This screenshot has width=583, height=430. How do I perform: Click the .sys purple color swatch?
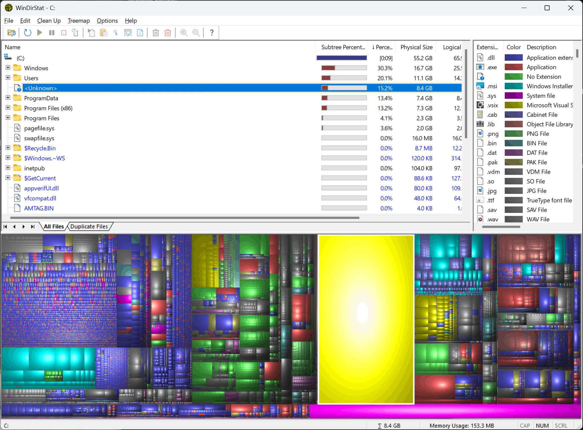point(514,96)
